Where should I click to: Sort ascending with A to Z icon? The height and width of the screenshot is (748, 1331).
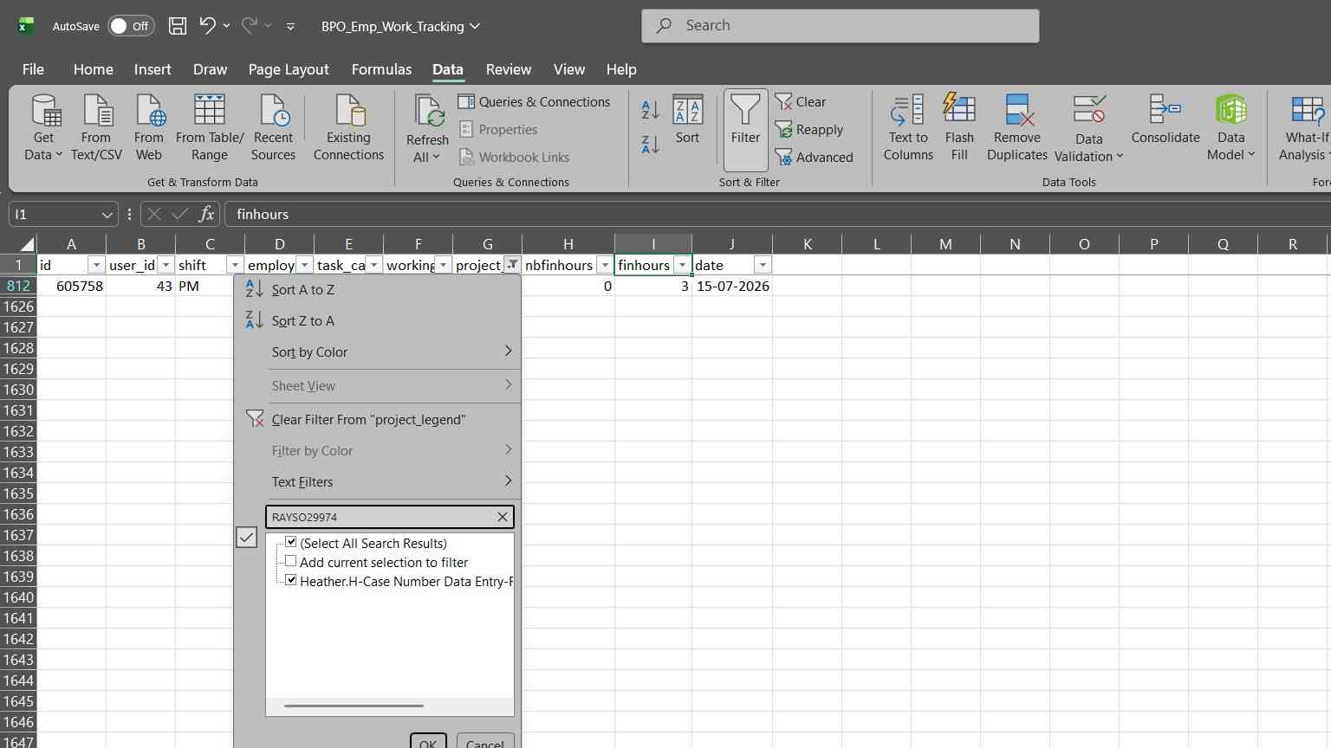[650, 110]
